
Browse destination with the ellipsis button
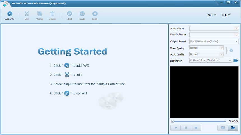[230, 60]
